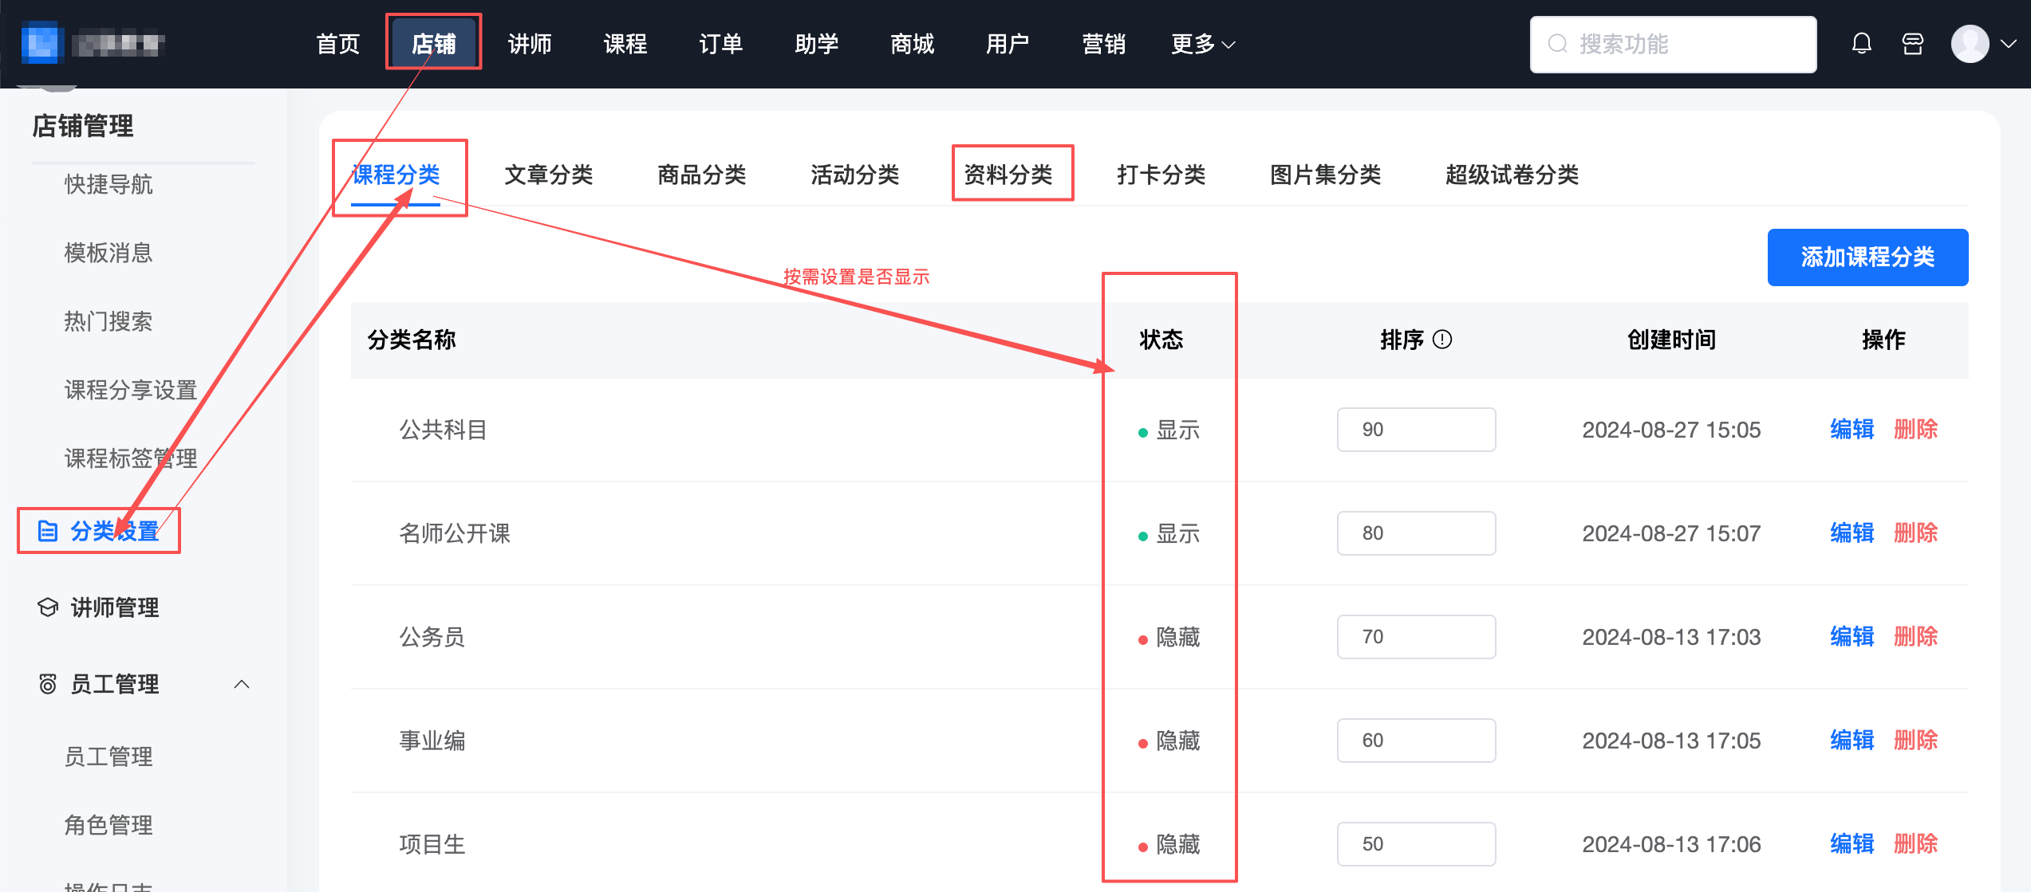Image resolution: width=2031 pixels, height=892 pixels.
Task: Click the 讲师管理 graduation cap icon
Action: pos(48,607)
